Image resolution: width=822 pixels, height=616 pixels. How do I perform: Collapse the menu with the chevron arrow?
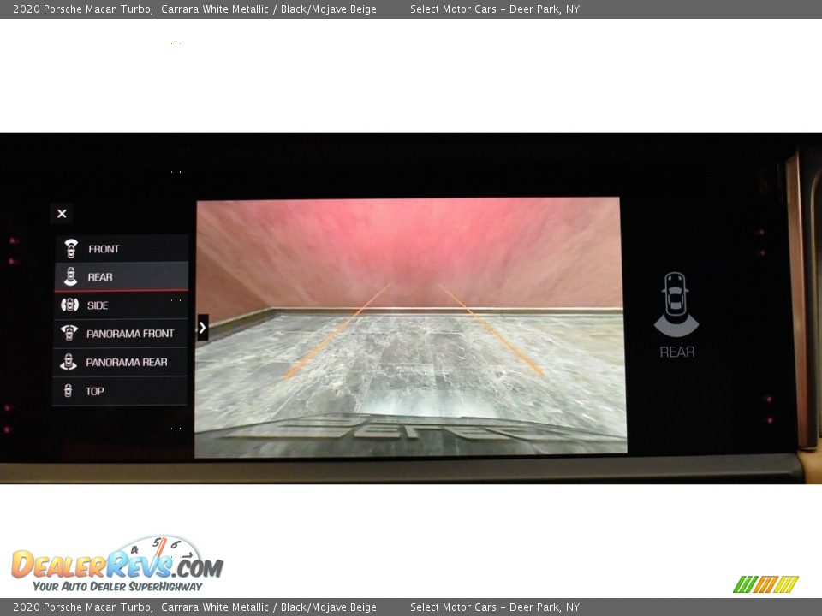pos(203,328)
